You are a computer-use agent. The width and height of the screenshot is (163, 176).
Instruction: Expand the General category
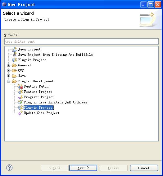coord(8,65)
